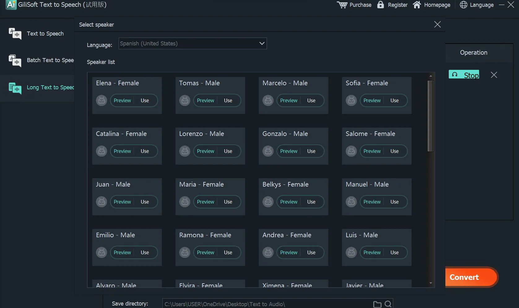Click the Manuel speaker avatar icon
Screen dimensions: 519x308
coord(351,202)
